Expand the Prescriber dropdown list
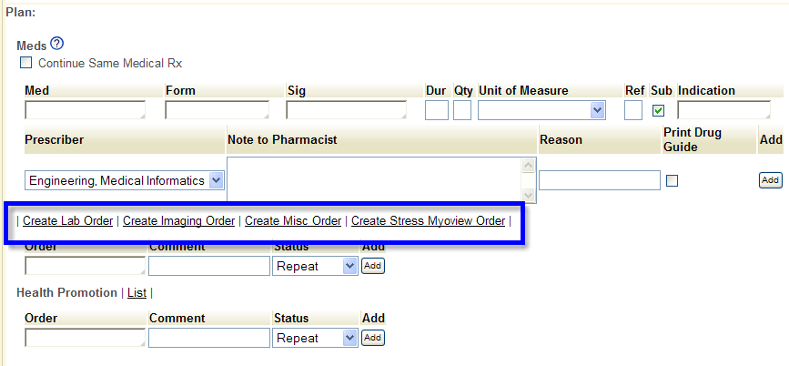 (124, 181)
